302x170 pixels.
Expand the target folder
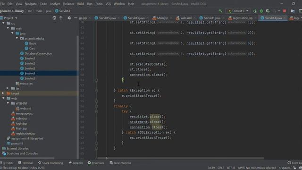(3, 93)
